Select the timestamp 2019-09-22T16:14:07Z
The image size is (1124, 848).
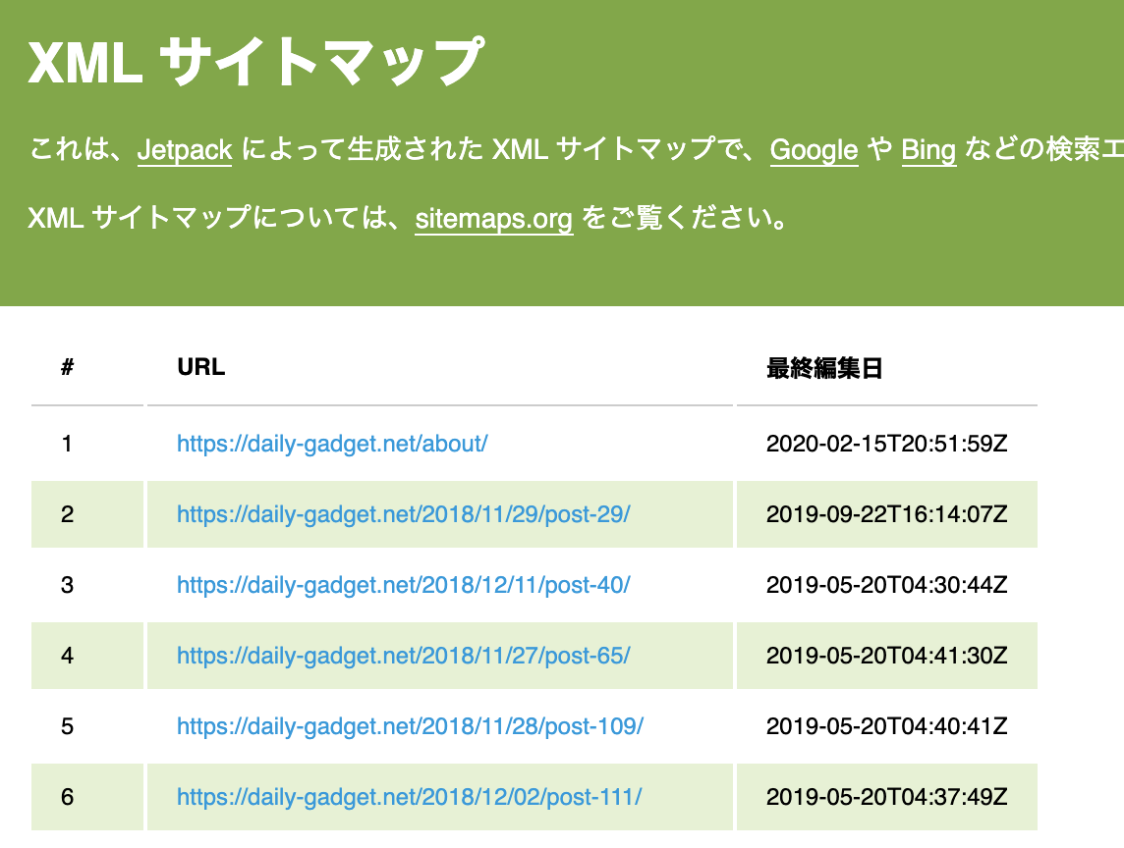pyautogui.click(x=887, y=514)
